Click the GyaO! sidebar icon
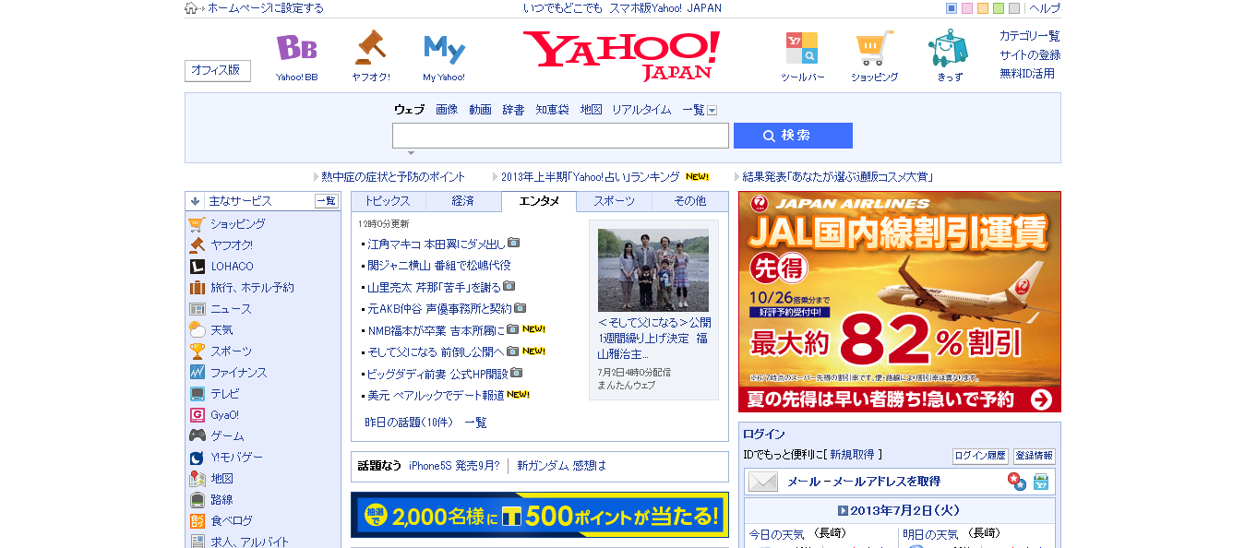This screenshot has width=1245, height=548. coord(197,415)
